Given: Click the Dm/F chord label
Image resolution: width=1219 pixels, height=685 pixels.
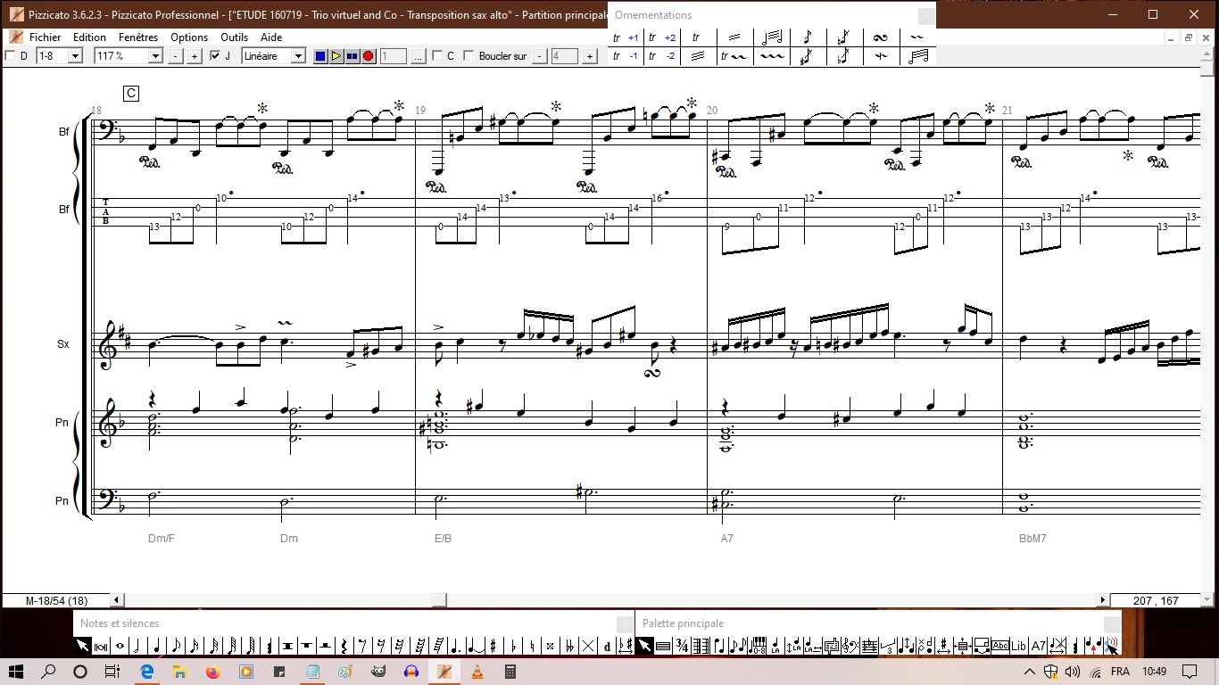Looking at the screenshot, I should pyautogui.click(x=162, y=539).
